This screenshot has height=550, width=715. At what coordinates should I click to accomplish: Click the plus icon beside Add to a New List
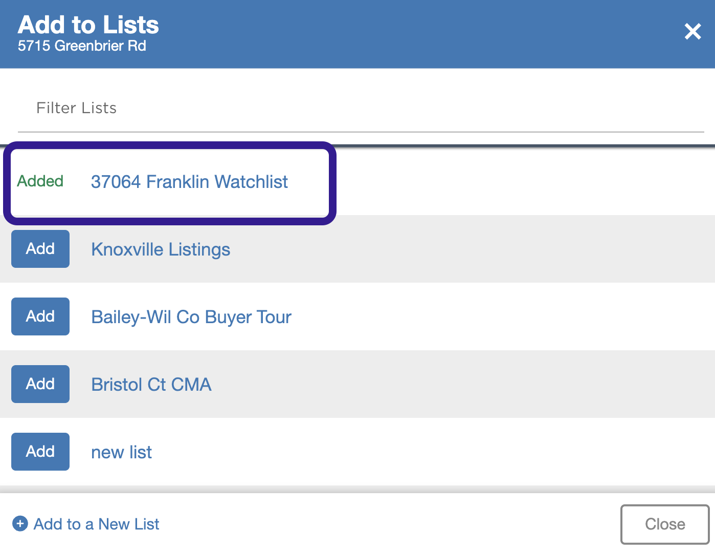coord(20,523)
